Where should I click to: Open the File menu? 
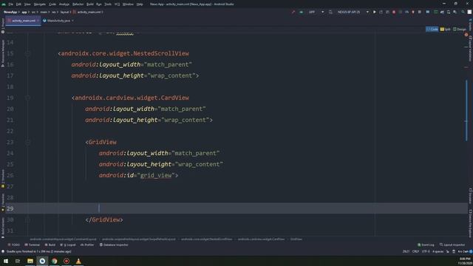click(x=11, y=4)
